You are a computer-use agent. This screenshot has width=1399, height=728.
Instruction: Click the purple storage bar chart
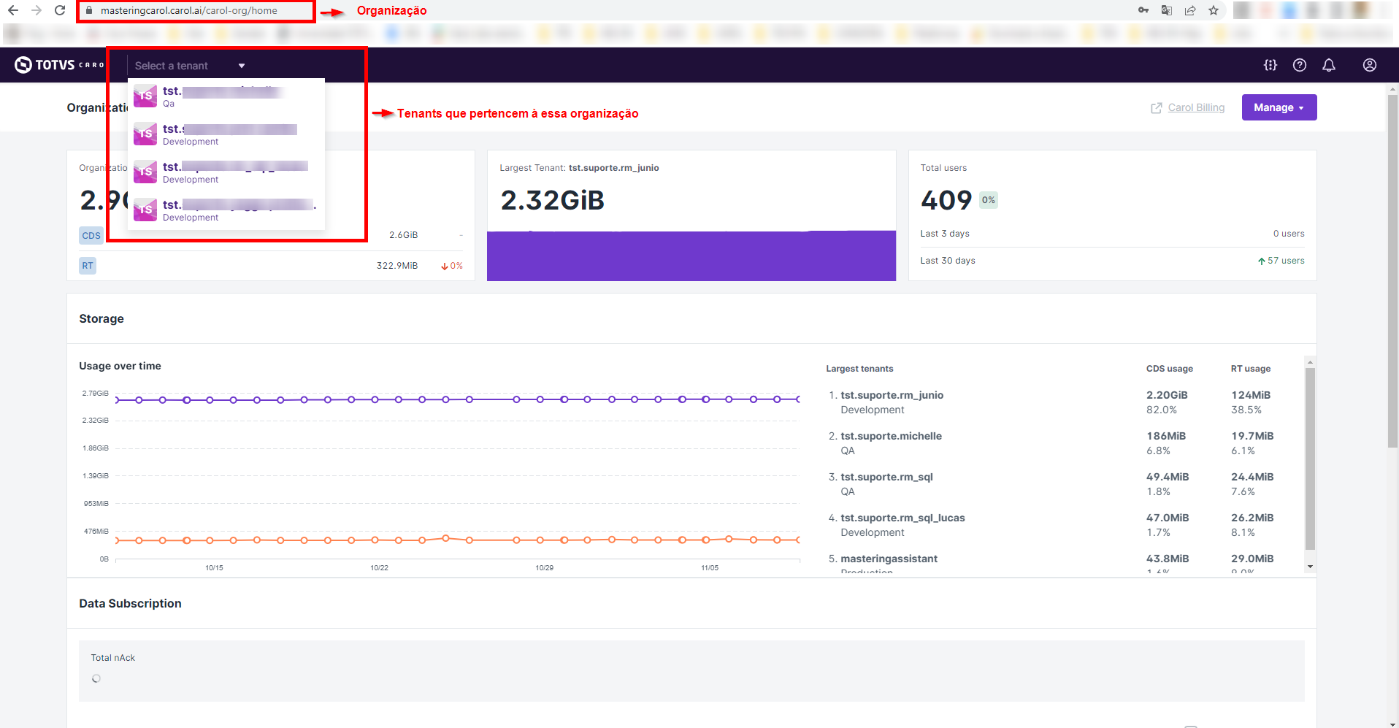pyautogui.click(x=691, y=255)
